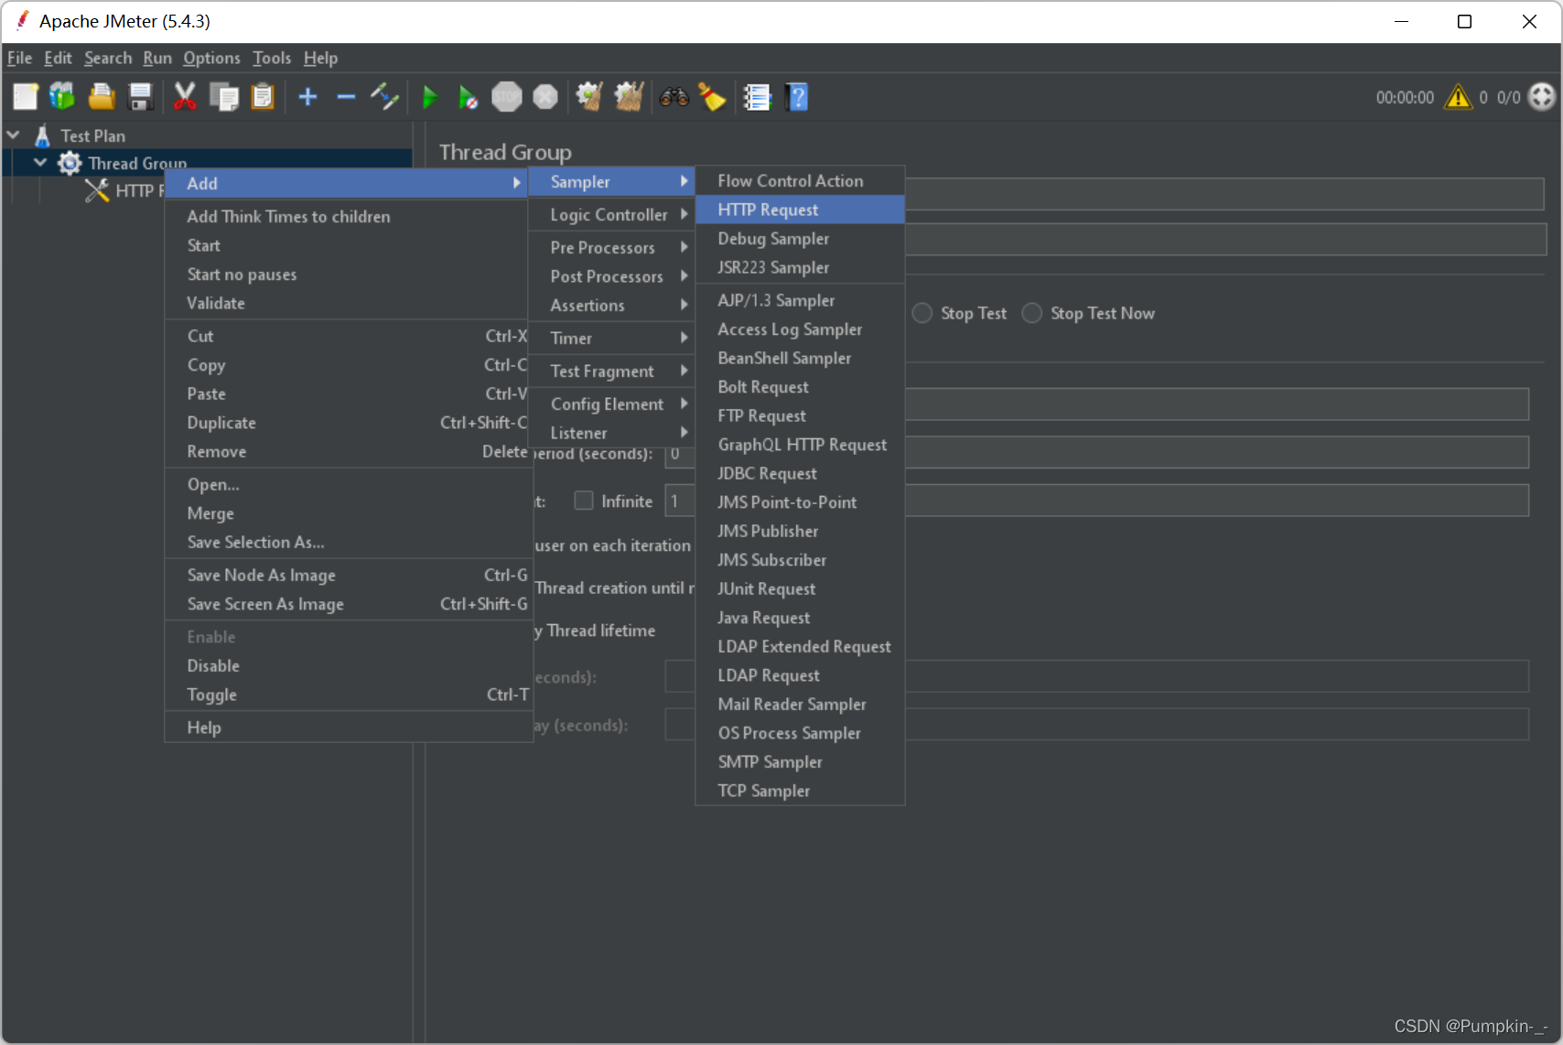Image resolution: width=1563 pixels, height=1045 pixels.
Task: Open the Options menu
Action: (211, 58)
